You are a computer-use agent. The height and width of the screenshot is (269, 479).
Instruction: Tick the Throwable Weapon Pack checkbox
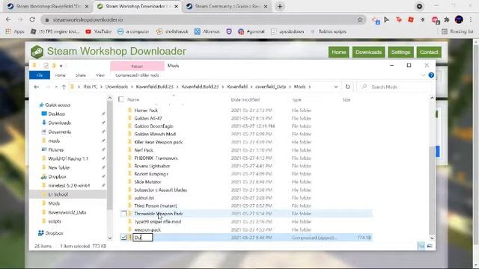point(123,214)
